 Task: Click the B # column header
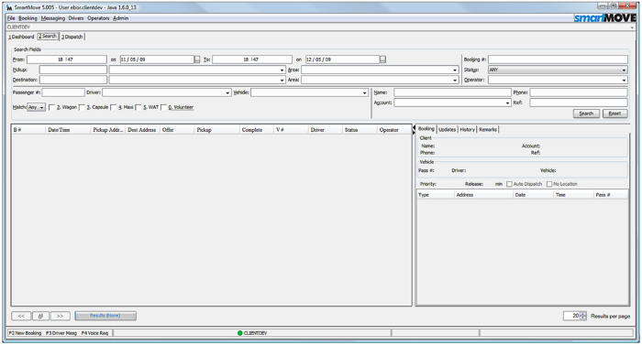[28, 130]
